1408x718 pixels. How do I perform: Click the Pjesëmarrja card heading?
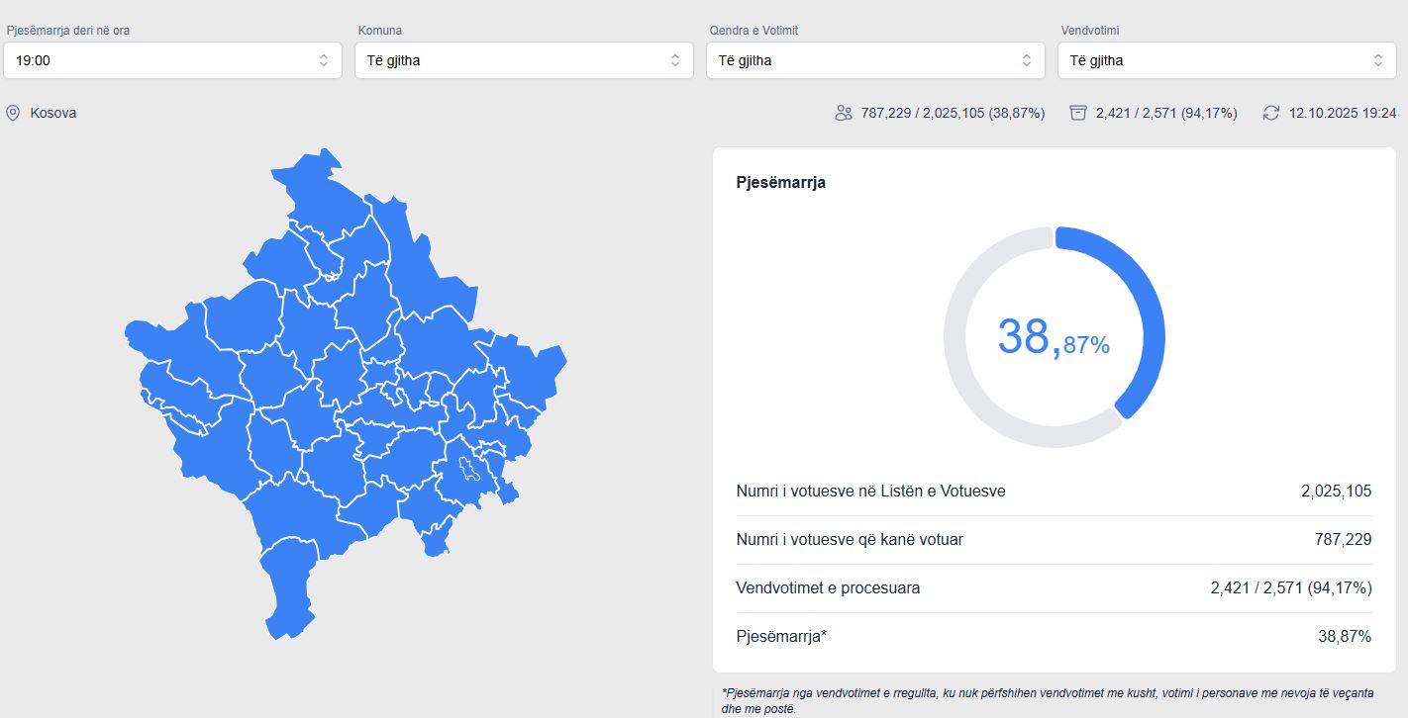point(780,182)
